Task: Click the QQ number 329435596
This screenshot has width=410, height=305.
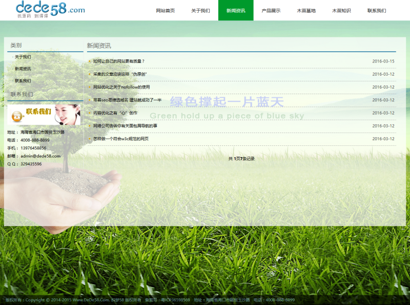Action: pos(31,164)
